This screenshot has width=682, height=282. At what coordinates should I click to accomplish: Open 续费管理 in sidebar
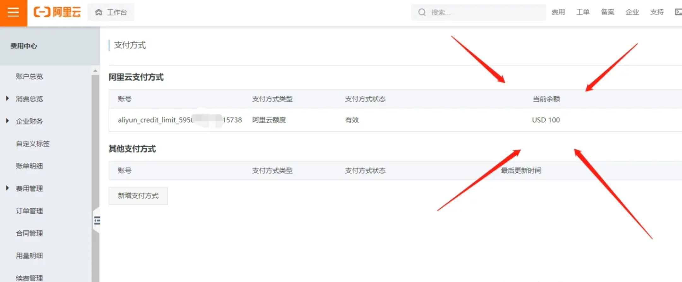coord(29,278)
